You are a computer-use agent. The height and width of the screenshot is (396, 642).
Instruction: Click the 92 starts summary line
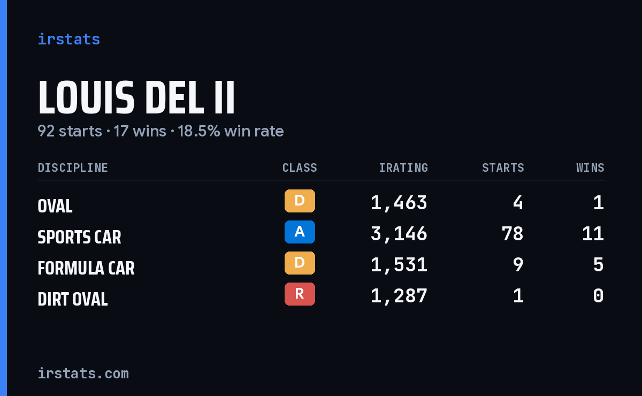[x=160, y=131]
